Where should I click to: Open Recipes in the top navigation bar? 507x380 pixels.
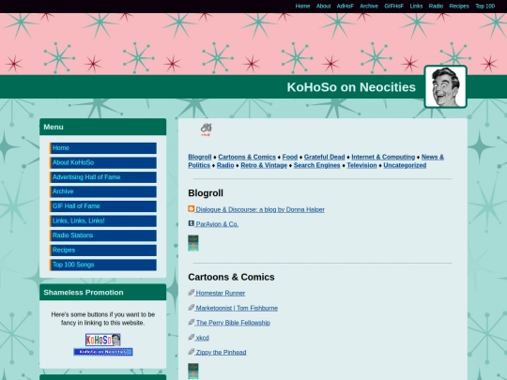(x=459, y=7)
